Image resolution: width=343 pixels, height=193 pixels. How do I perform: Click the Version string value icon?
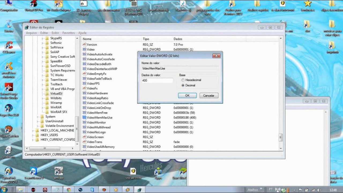pos(84,44)
